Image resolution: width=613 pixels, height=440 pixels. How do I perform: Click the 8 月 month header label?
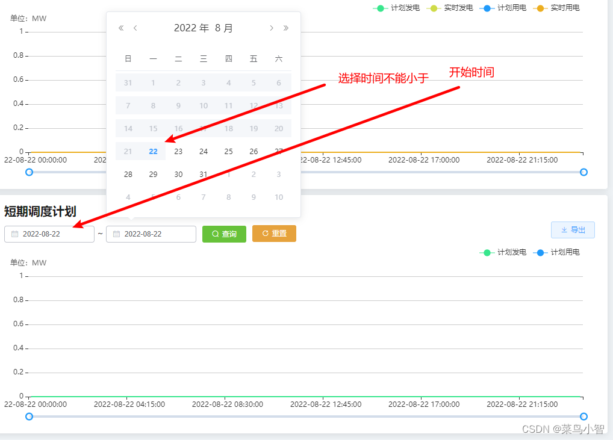pyautogui.click(x=223, y=28)
